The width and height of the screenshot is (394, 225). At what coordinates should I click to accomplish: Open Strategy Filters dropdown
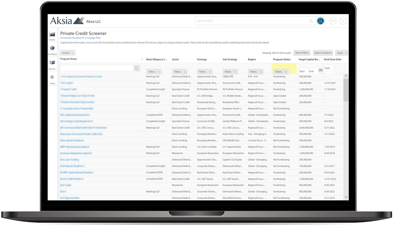[x=205, y=72]
